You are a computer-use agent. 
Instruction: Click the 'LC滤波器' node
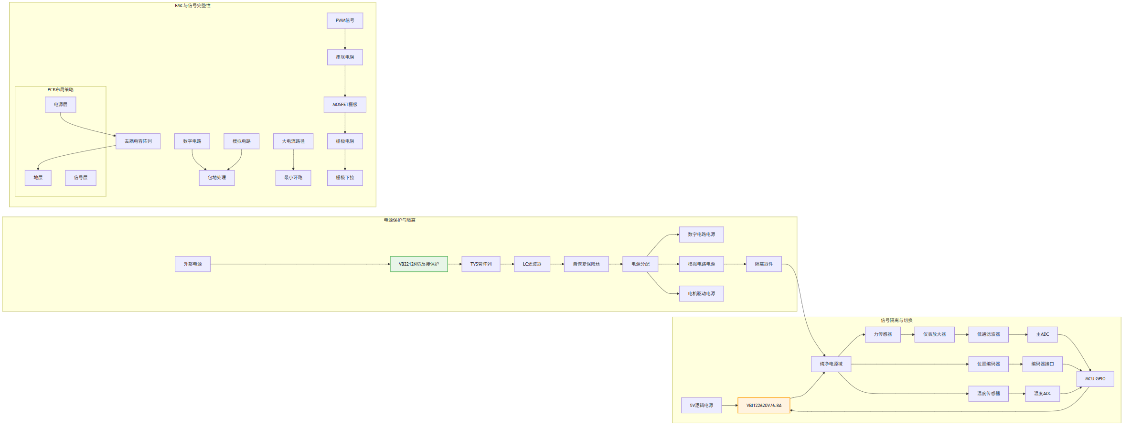pyautogui.click(x=532, y=264)
